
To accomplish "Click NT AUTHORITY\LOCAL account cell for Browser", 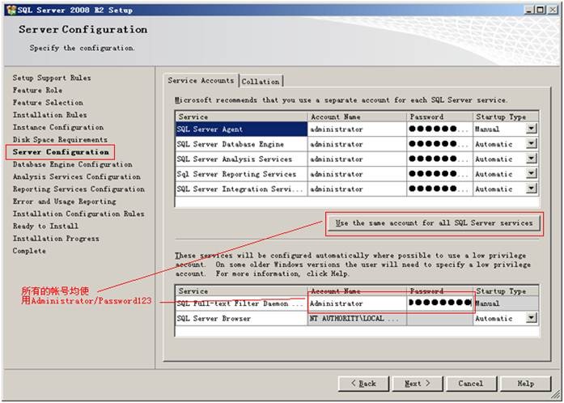I will pos(357,319).
